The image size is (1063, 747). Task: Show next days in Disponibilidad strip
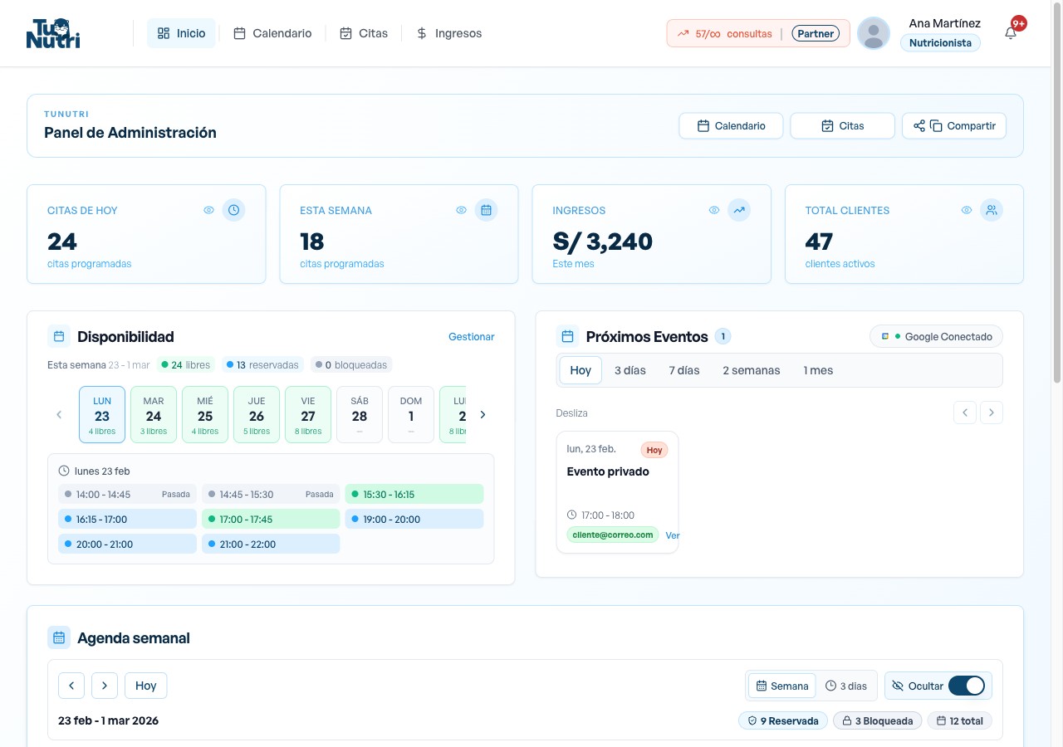tap(483, 414)
